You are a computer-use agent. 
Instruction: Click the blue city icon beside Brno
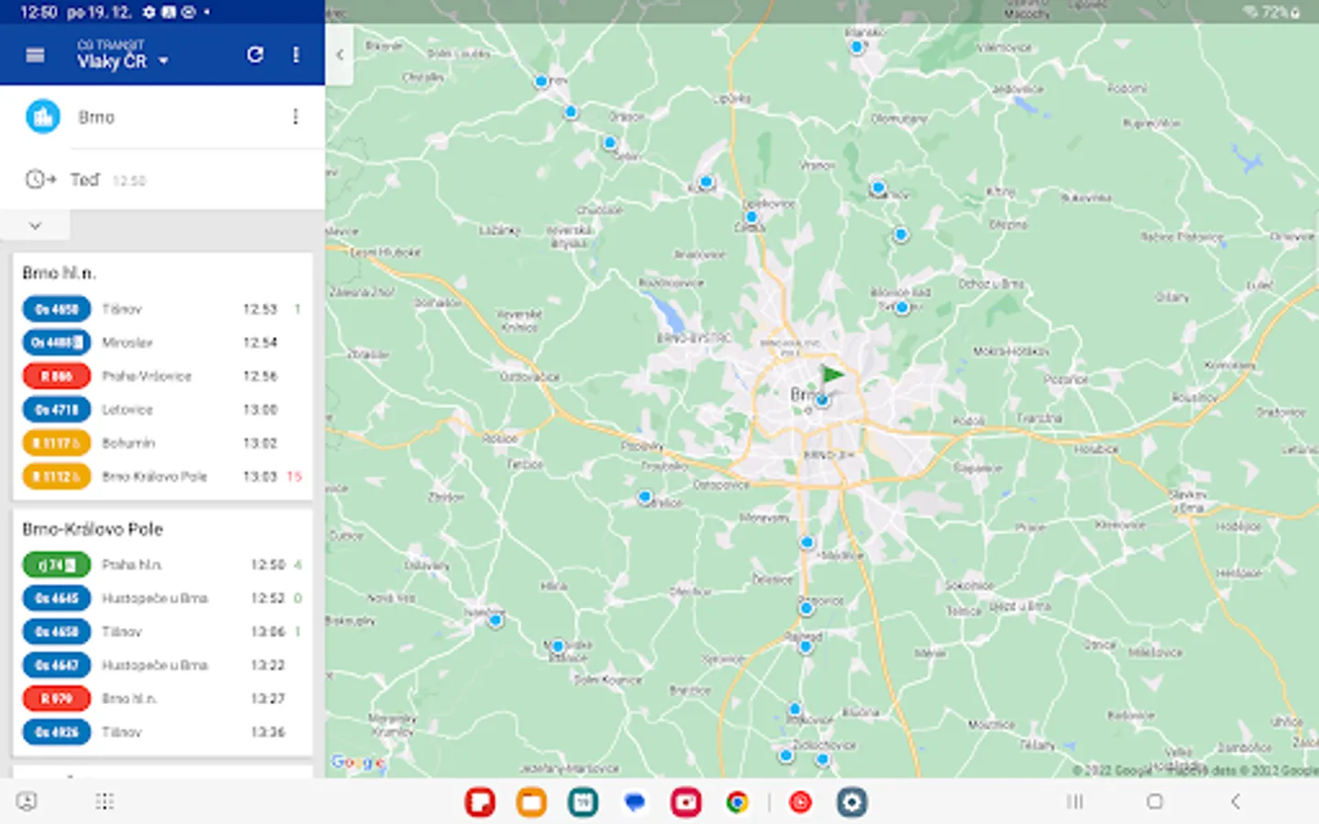click(42, 116)
